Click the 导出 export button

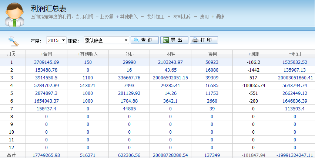(174, 40)
